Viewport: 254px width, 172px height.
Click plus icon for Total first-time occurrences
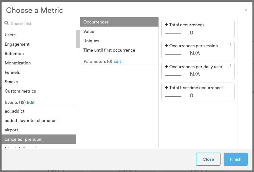tap(166, 88)
